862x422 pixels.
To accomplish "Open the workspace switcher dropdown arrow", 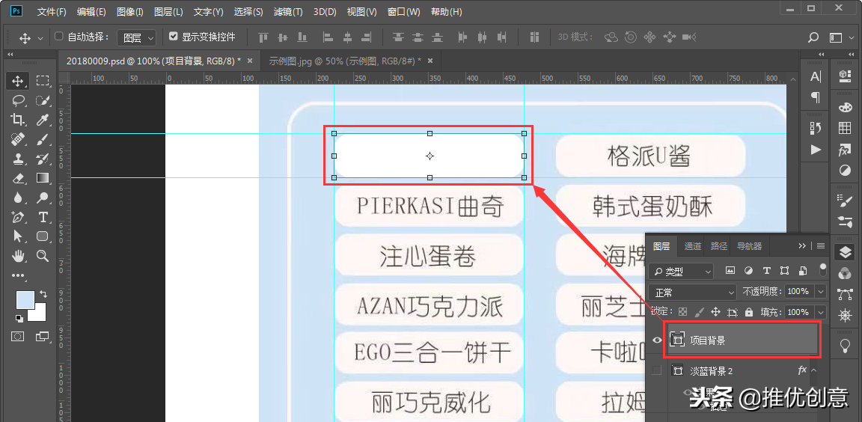I will coord(850,37).
